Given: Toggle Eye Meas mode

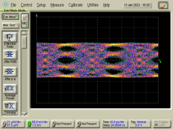Looking at the screenshot, I should [10, 17].
